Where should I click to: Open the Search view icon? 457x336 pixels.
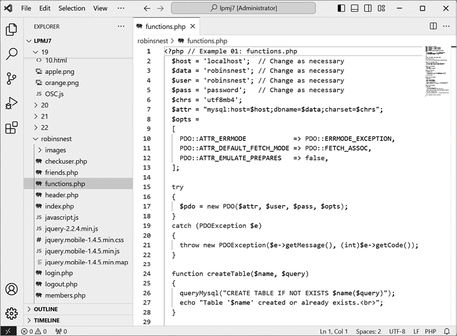pos(11,54)
